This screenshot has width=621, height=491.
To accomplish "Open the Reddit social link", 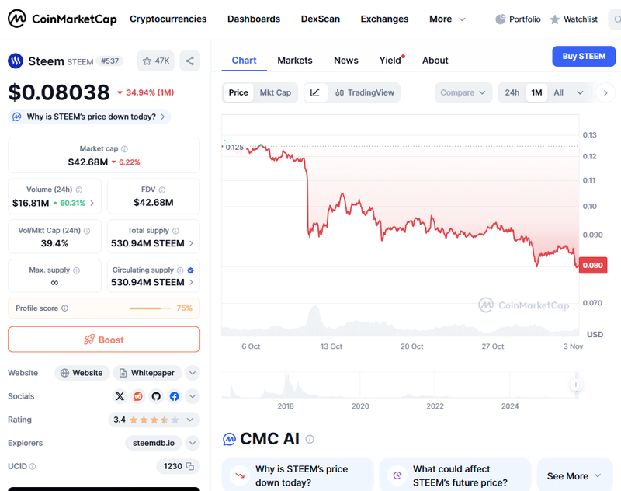I will 138,396.
